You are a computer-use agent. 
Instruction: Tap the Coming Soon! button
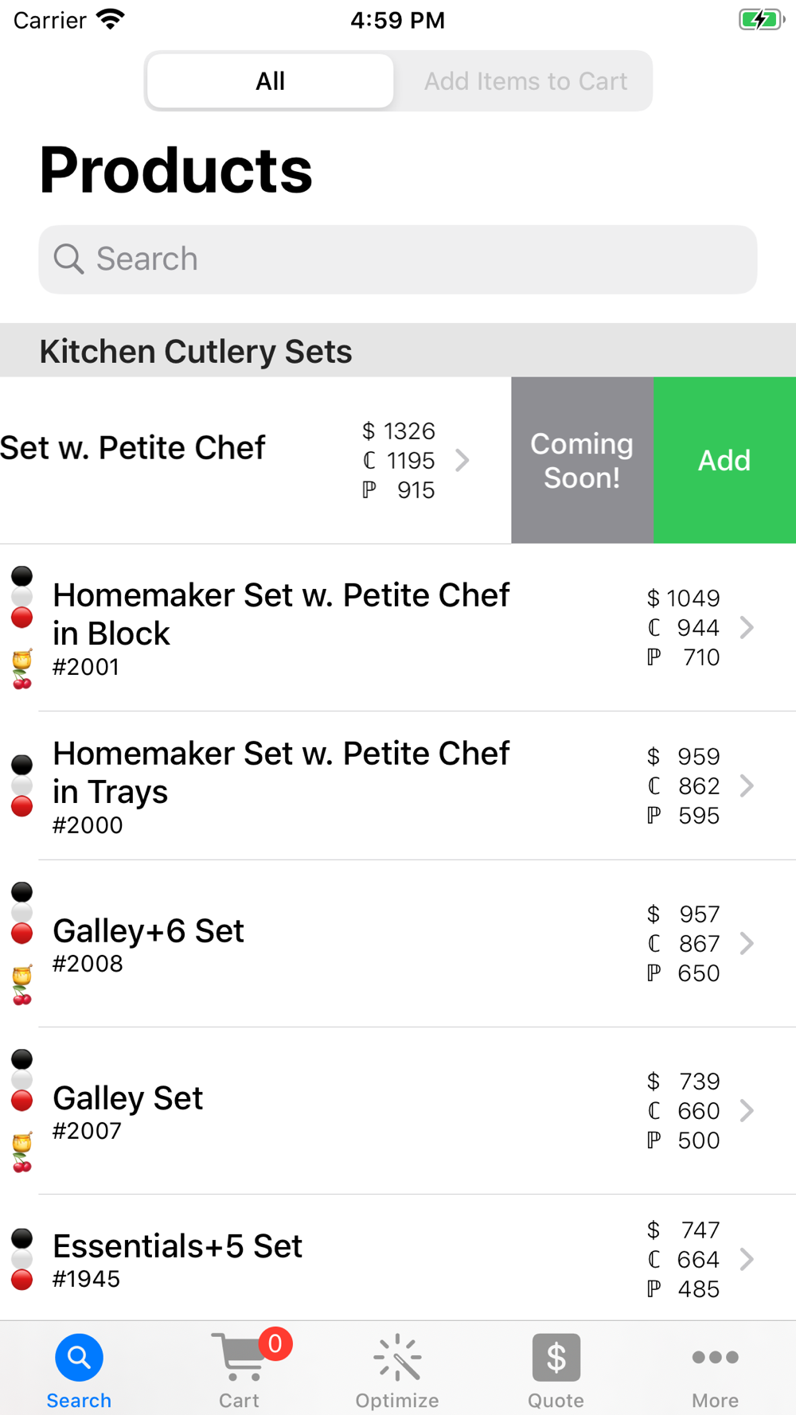click(582, 460)
